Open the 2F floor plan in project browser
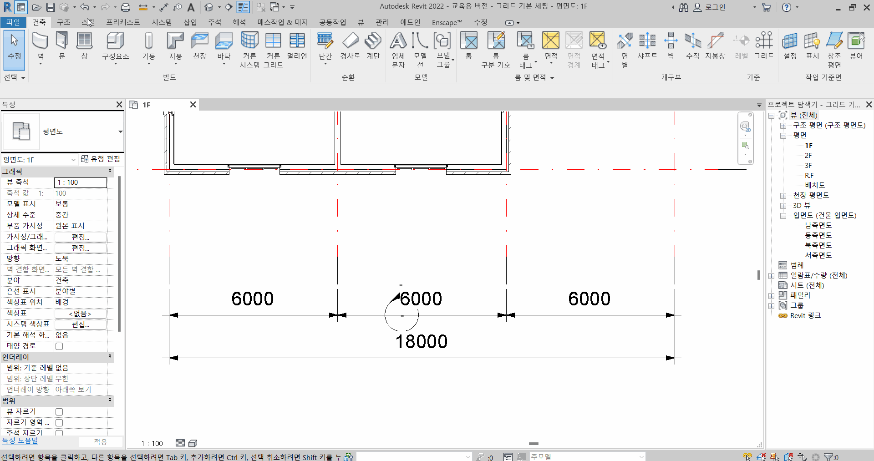The image size is (874, 461). tap(808, 156)
